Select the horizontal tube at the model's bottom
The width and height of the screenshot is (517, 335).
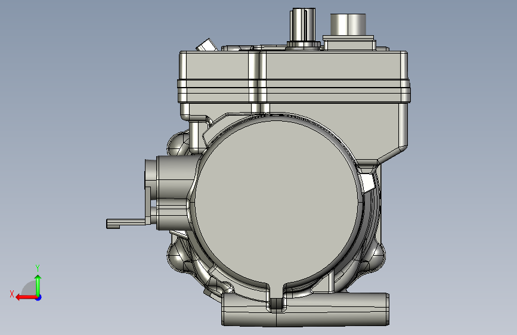305,309
